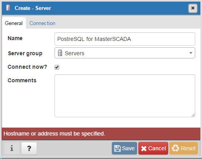Focus the Name input field
The height and width of the screenshot is (159, 202).
pos(125,39)
